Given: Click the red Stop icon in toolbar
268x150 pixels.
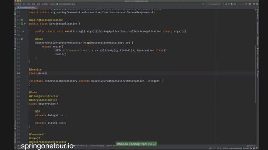Looking at the screenshot, I should [x=246, y=4].
